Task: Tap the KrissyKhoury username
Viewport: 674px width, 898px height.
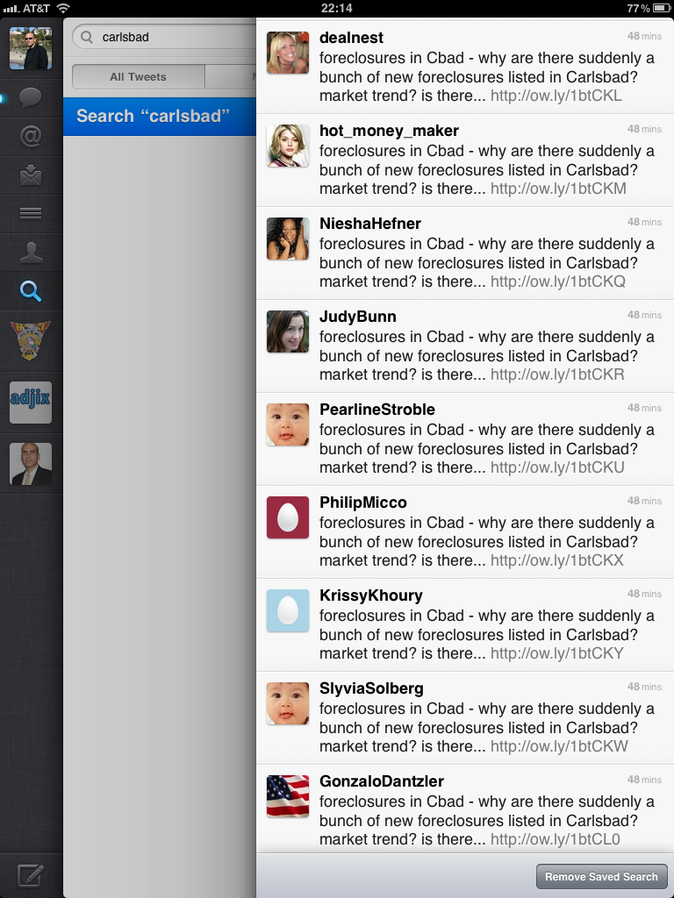Action: [371, 595]
